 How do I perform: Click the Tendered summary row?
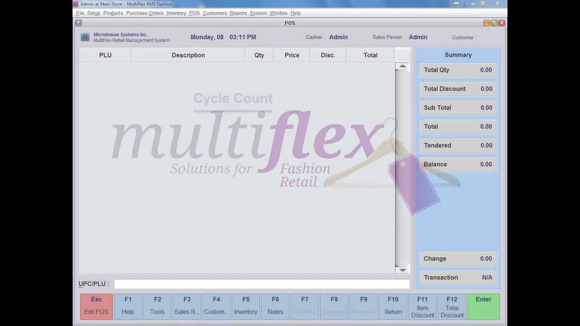(458, 145)
